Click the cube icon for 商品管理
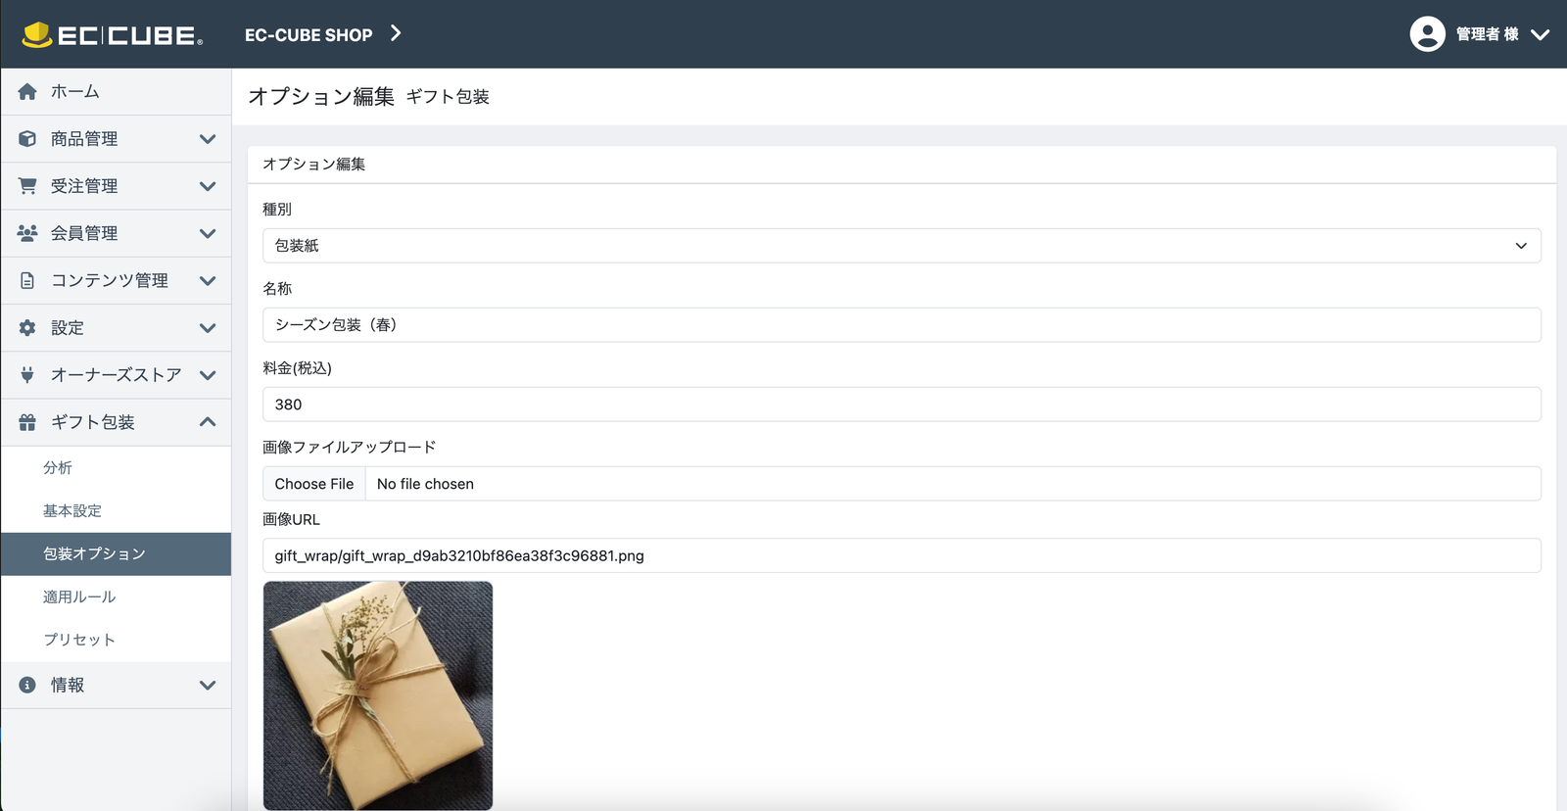 tap(27, 139)
